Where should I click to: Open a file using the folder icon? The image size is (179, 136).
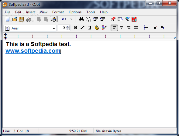coord(15,19)
